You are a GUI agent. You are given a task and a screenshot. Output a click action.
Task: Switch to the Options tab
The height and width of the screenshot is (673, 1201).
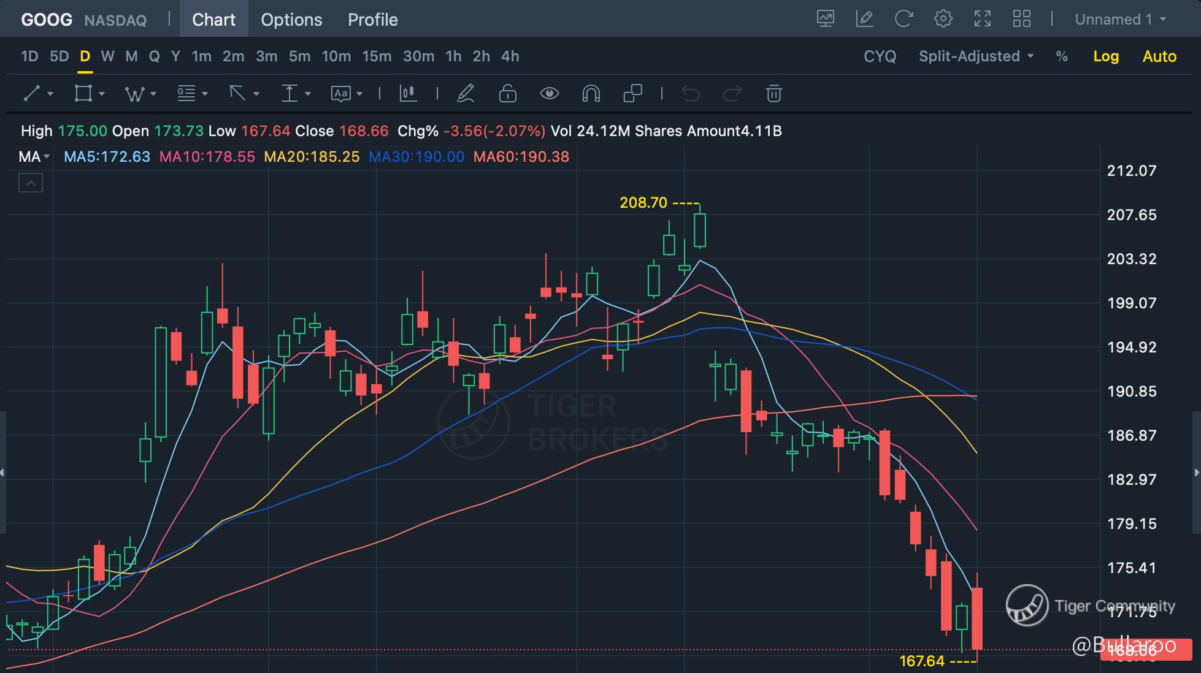291,20
